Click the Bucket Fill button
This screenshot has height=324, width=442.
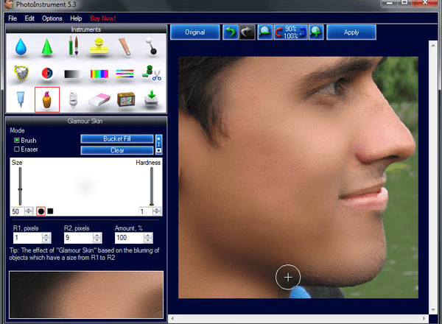(x=116, y=138)
